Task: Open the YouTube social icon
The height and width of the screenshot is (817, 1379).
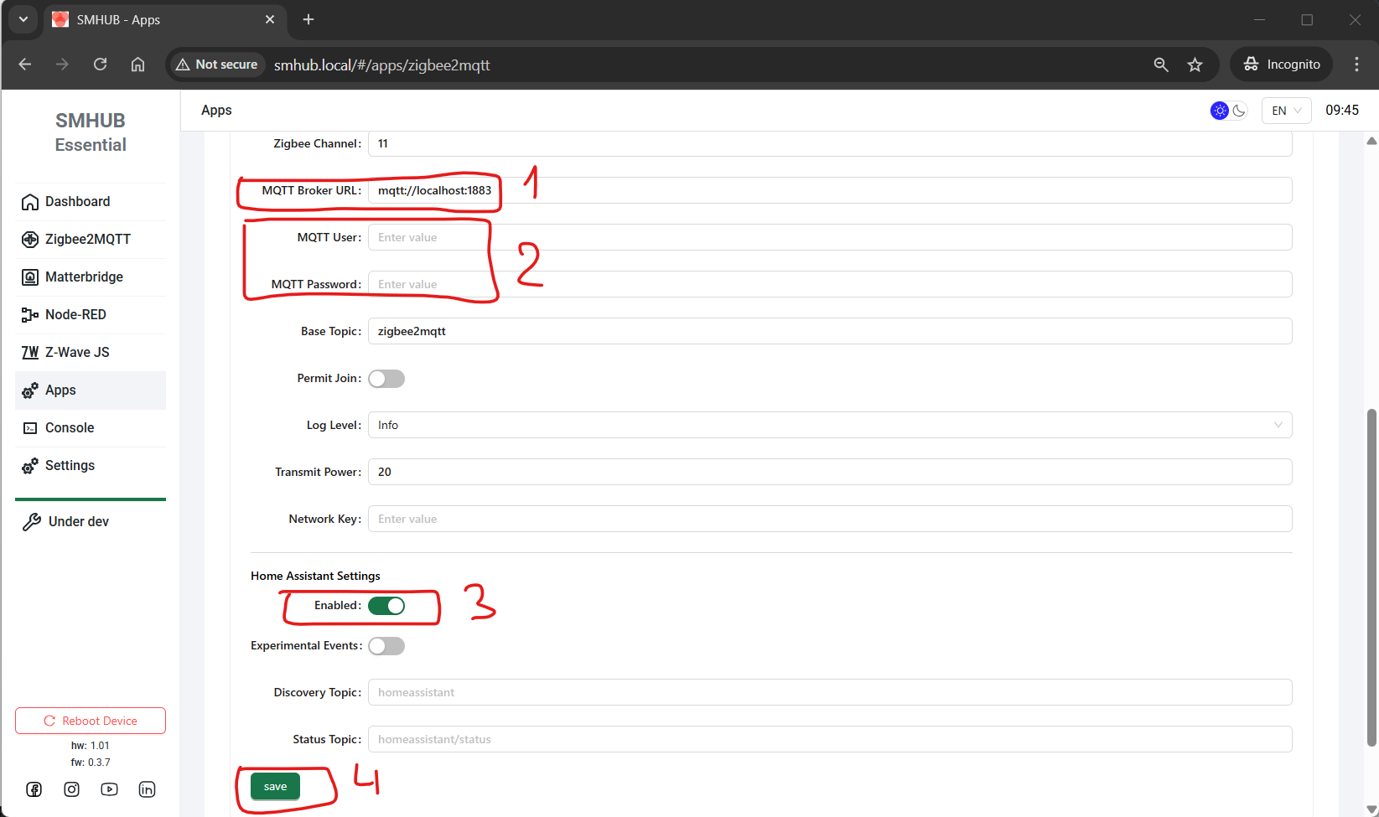Action: 109,789
